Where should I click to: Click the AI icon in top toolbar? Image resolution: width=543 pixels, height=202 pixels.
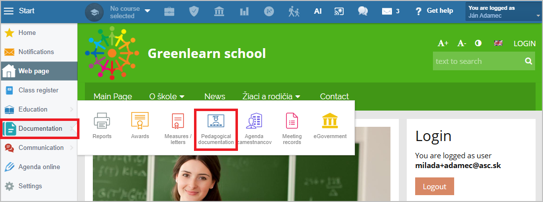(x=318, y=11)
